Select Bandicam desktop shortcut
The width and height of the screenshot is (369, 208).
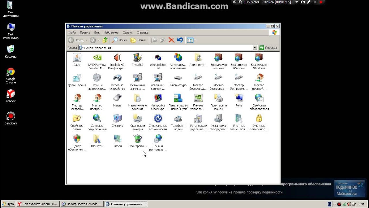click(x=11, y=118)
